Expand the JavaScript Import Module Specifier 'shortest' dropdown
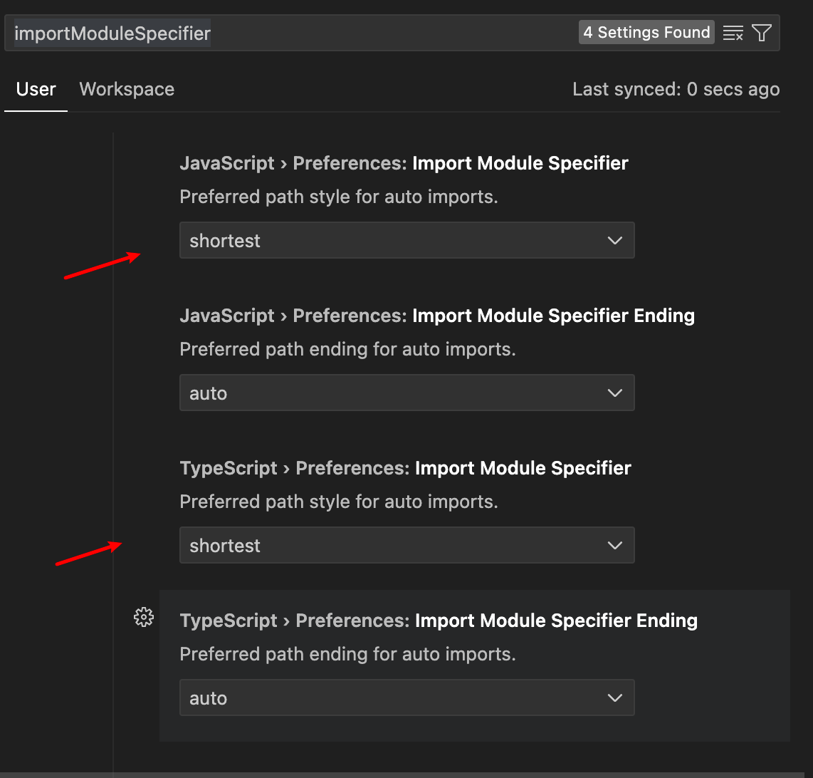The width and height of the screenshot is (813, 778). coord(406,241)
